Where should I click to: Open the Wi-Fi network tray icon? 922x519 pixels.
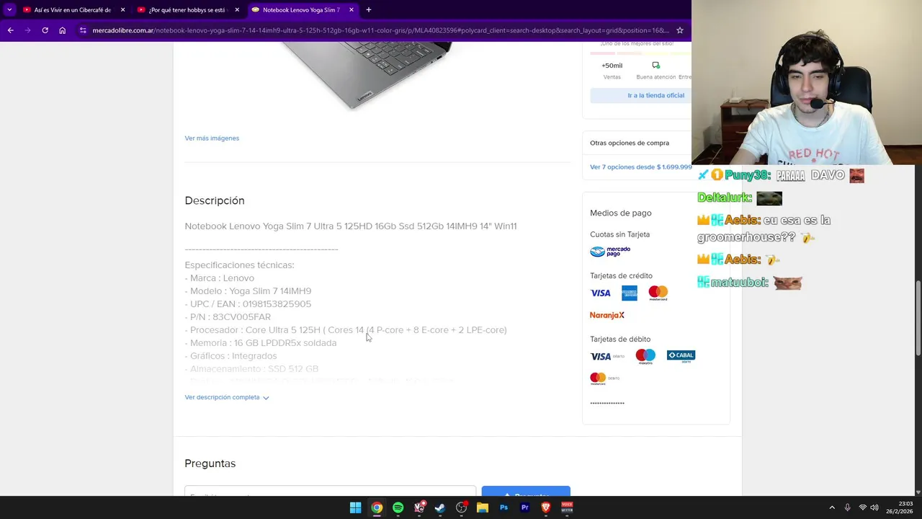click(x=863, y=507)
